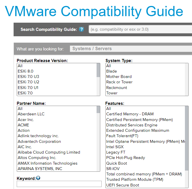192x189 pixels.
Task: Select ACME partner
Action: (x=57, y=125)
